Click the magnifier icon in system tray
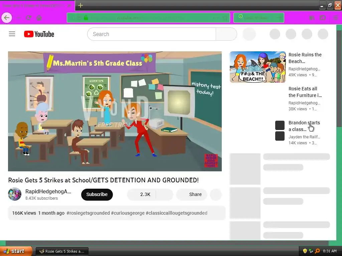 pos(317,251)
